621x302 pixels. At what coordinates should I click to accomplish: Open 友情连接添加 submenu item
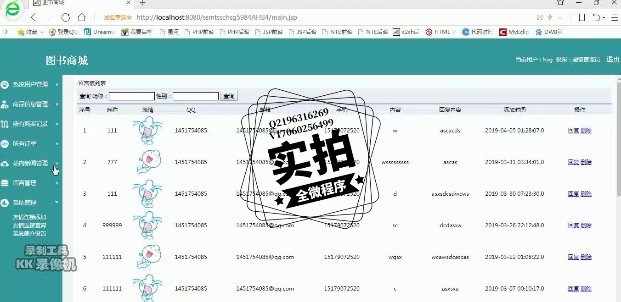[x=29, y=217]
